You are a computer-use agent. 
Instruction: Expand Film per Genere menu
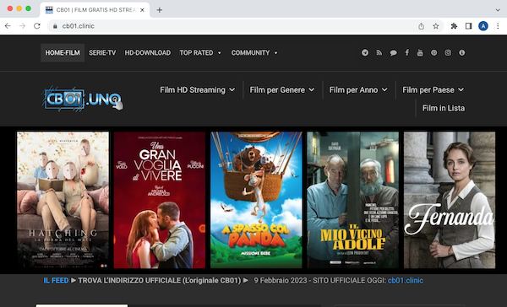pyautogui.click(x=282, y=89)
